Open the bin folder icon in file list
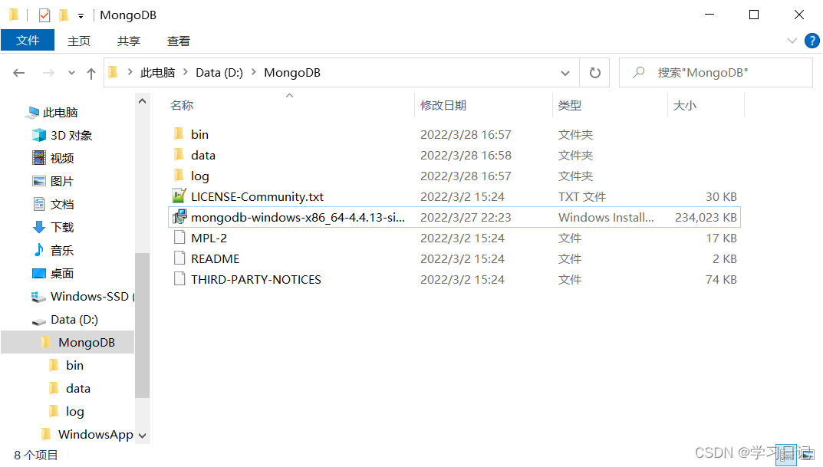823x467 pixels. (x=179, y=133)
